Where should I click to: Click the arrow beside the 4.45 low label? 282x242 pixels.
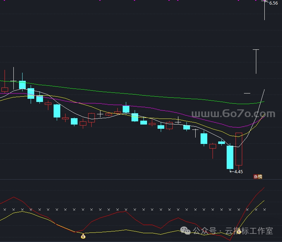(x=232, y=172)
